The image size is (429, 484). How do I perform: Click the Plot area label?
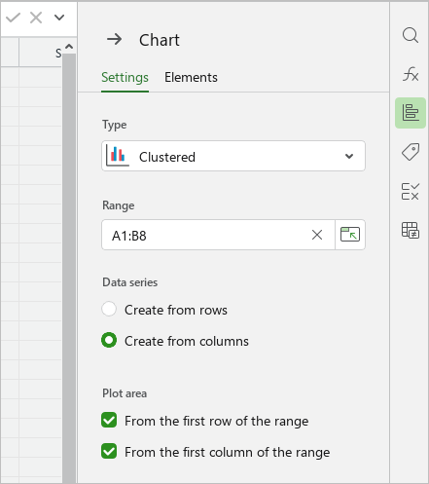tap(125, 393)
